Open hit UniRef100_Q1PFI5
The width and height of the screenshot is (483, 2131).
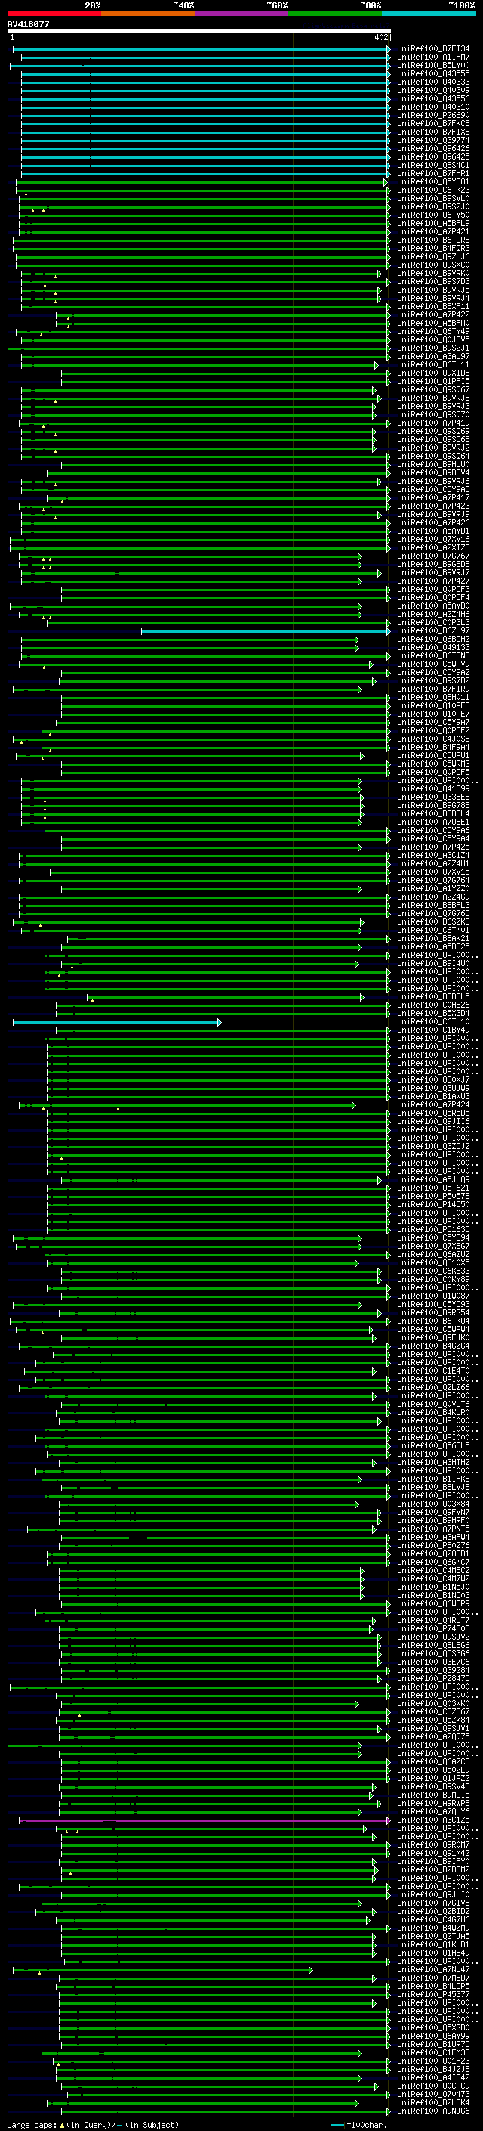click(432, 381)
